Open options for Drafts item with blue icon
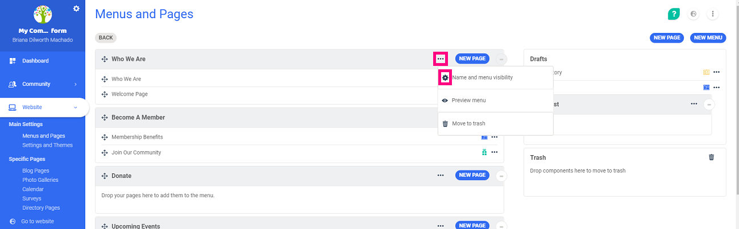The height and width of the screenshot is (229, 739). (x=716, y=88)
